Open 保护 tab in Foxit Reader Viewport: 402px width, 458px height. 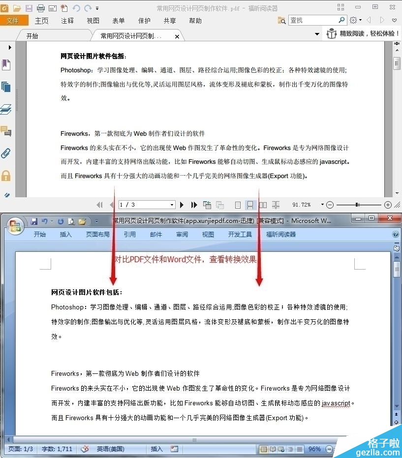[144, 21]
